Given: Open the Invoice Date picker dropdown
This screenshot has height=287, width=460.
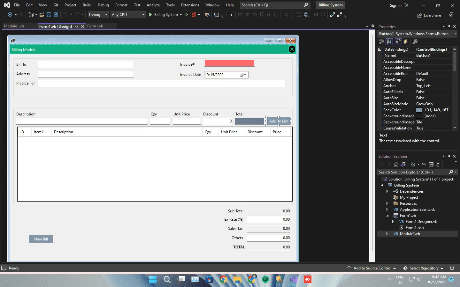Looking at the screenshot, I should tap(243, 75).
